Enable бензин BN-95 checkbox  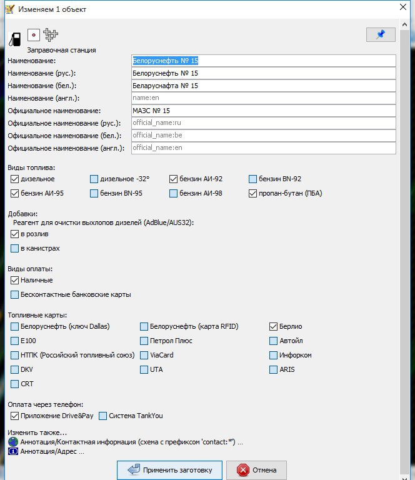coord(94,194)
